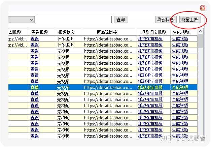211x147 pixels.
Task: Click 抓取淘宝视频 in second 上传成功 row
Action: pyautogui.click(x=150, y=45)
